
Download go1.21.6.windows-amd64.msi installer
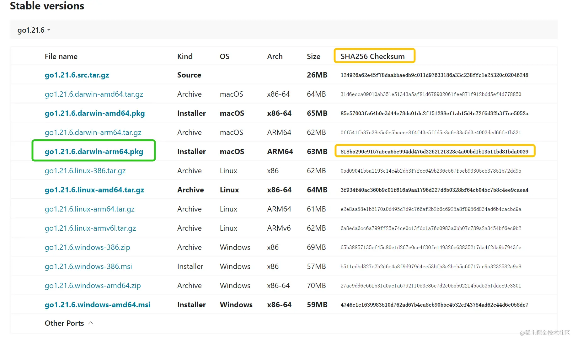pos(98,305)
